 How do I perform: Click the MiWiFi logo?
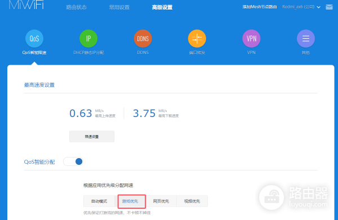pos(26,5)
